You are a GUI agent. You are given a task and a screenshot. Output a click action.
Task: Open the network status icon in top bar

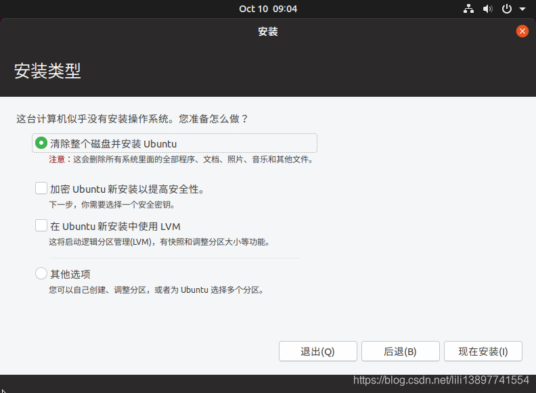tap(468, 9)
